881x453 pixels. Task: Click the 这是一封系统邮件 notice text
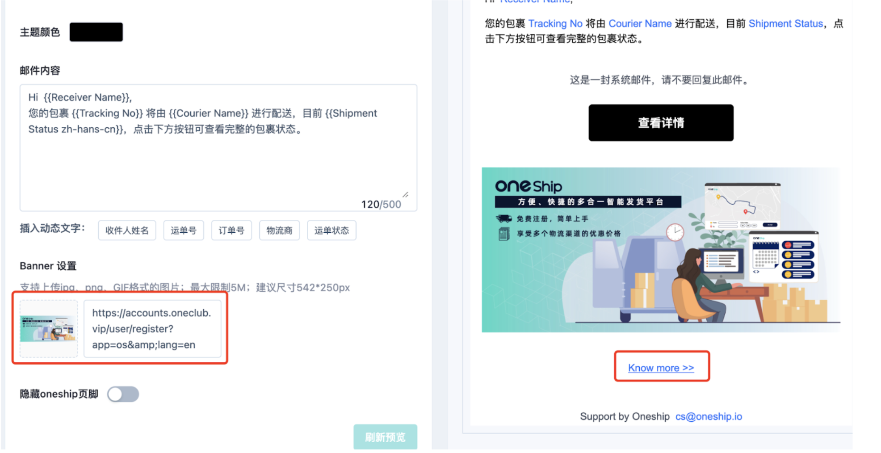click(x=661, y=80)
